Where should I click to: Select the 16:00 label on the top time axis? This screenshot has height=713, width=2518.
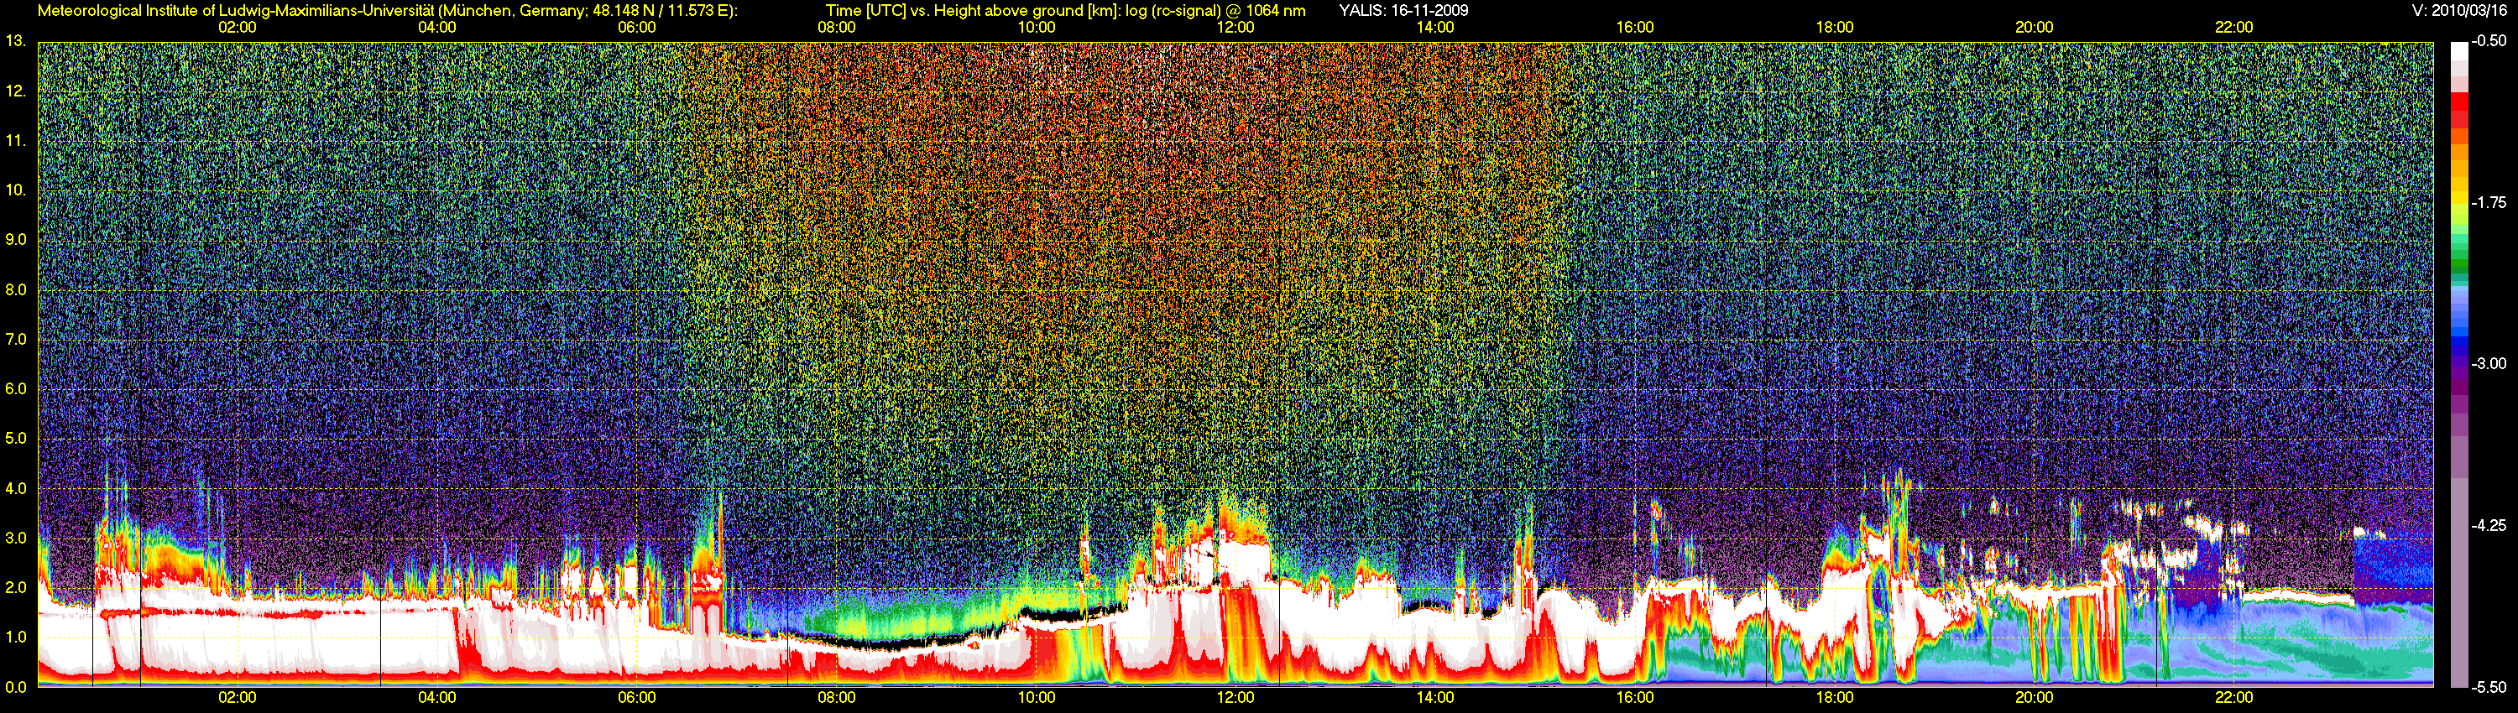(x=1635, y=28)
